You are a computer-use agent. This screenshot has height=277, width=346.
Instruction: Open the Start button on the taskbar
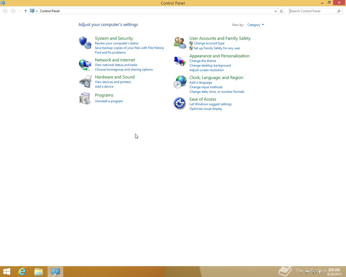pyautogui.click(x=6, y=272)
